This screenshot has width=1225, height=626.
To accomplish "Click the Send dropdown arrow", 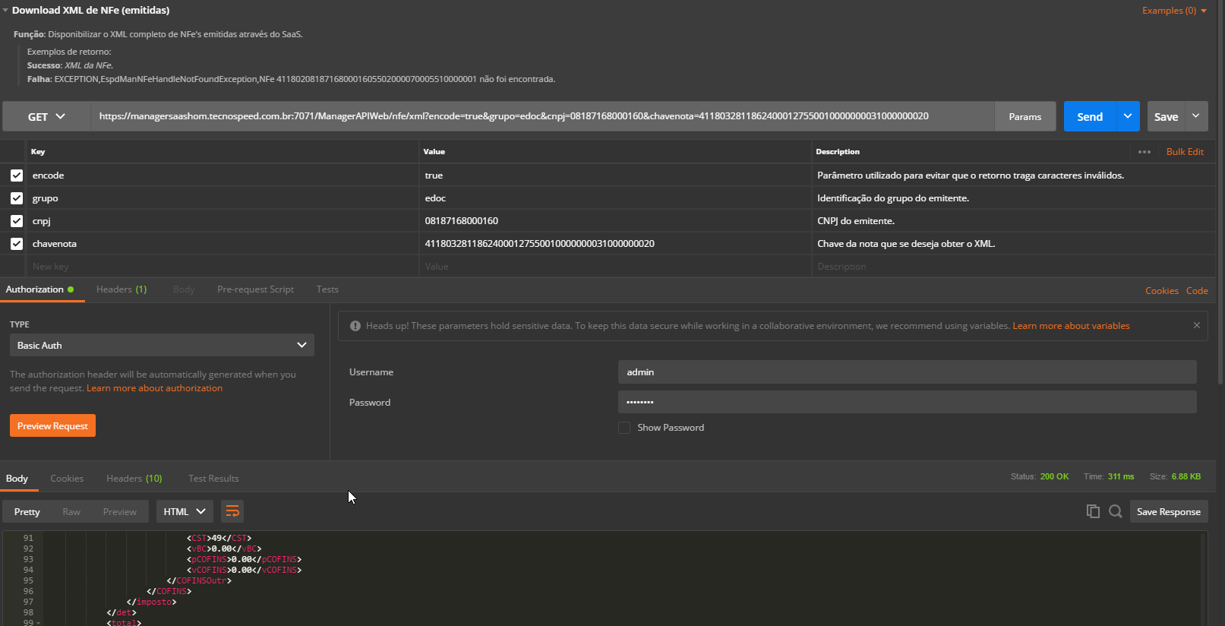I will click(x=1128, y=116).
